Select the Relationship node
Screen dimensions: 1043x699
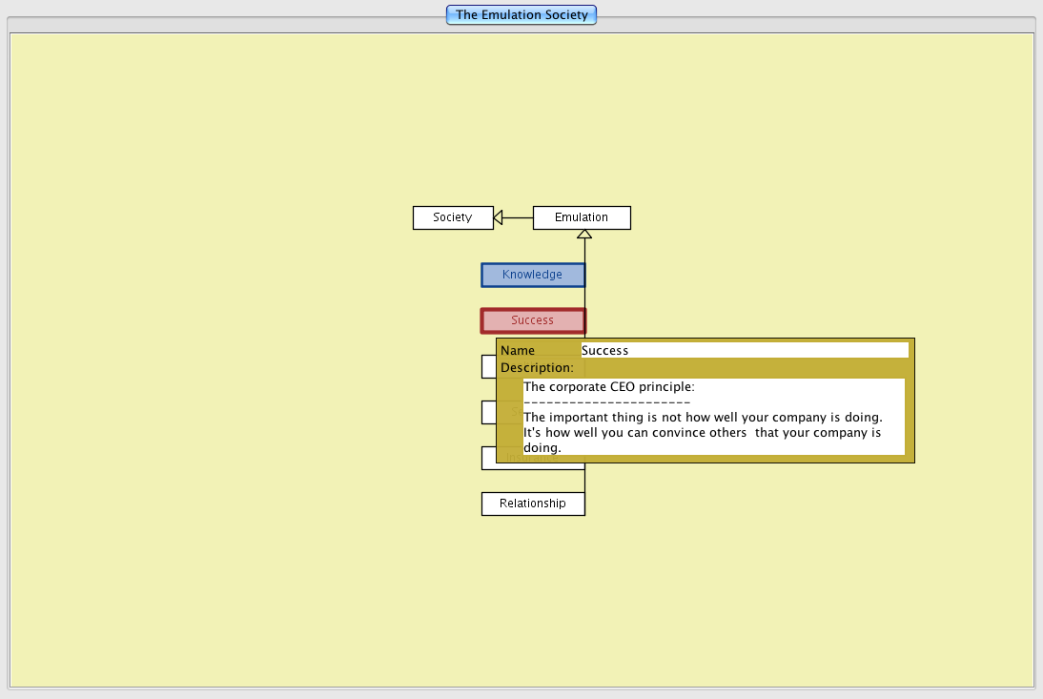pyautogui.click(x=533, y=504)
